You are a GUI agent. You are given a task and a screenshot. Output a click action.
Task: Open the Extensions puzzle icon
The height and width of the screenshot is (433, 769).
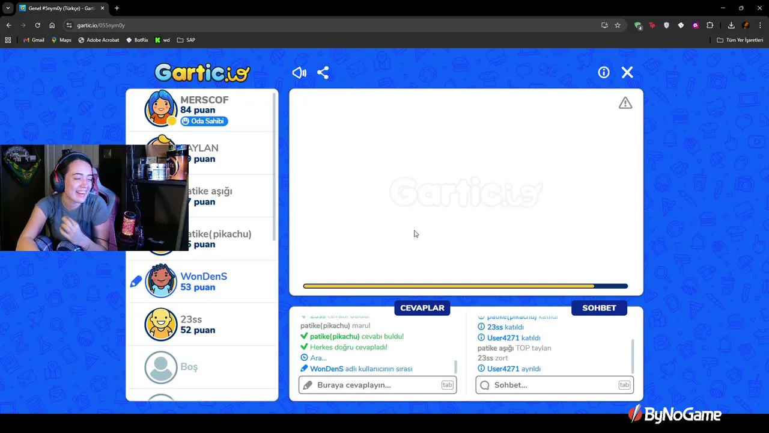710,25
